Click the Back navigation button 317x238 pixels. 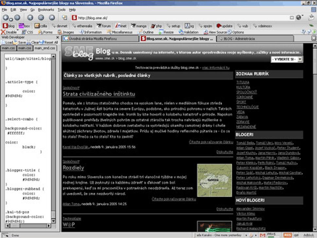click(6, 18)
